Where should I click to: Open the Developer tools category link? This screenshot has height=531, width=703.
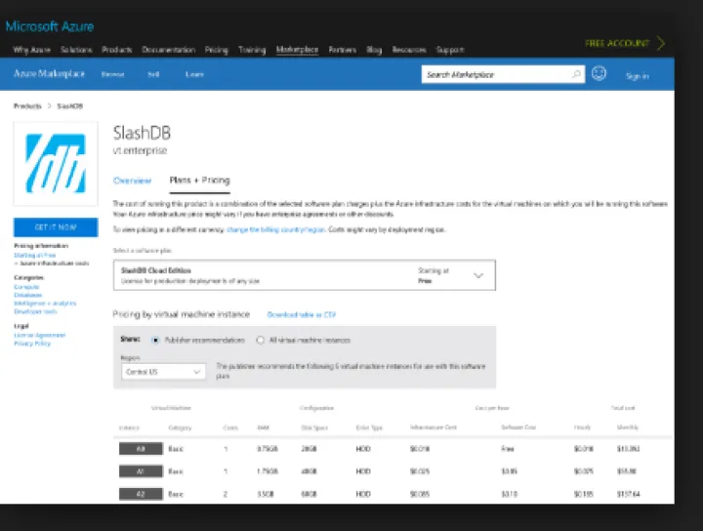point(35,311)
